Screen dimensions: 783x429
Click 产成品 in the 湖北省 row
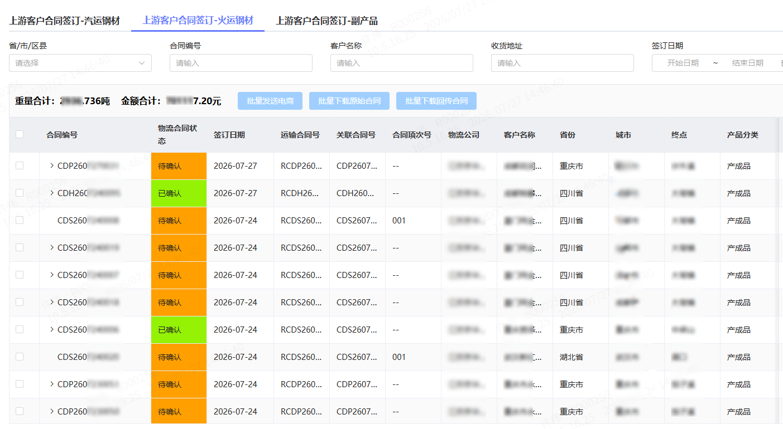(x=739, y=357)
